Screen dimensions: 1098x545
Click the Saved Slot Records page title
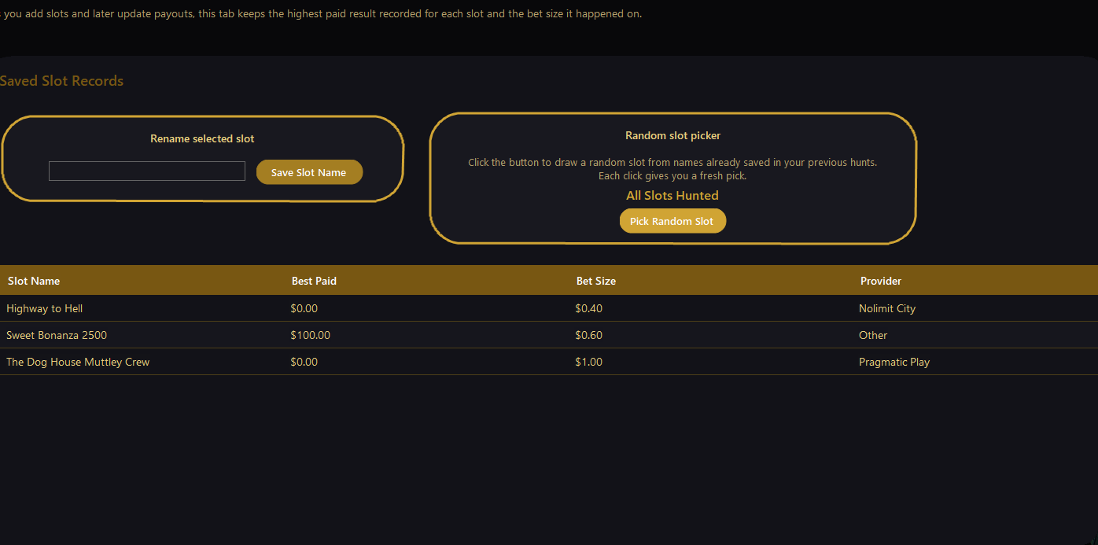[x=61, y=80]
